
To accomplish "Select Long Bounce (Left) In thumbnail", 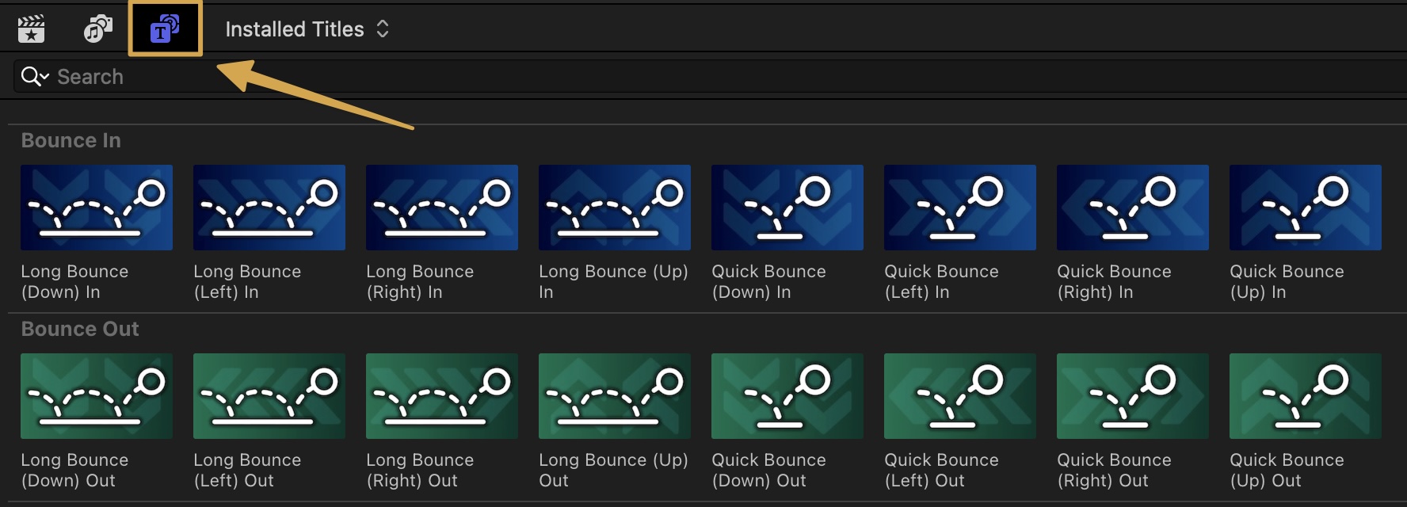I will [269, 208].
